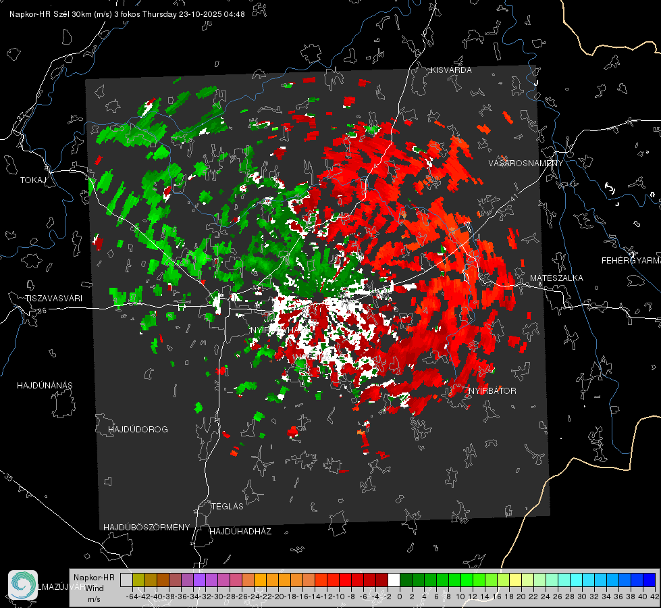
Task: Click the VÁSÁROSNAMÉNY town label
Action: pyautogui.click(x=526, y=163)
